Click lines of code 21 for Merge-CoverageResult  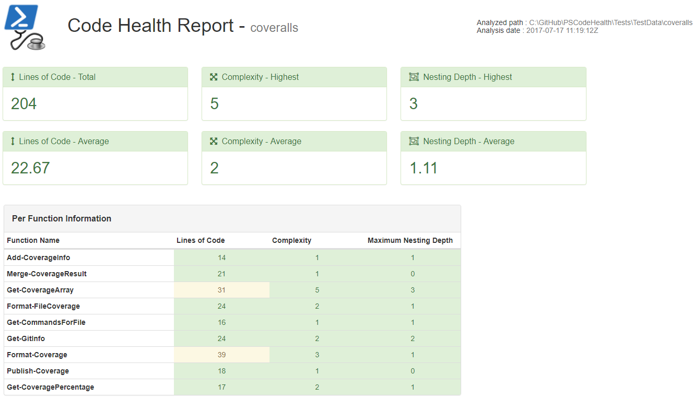tap(222, 274)
